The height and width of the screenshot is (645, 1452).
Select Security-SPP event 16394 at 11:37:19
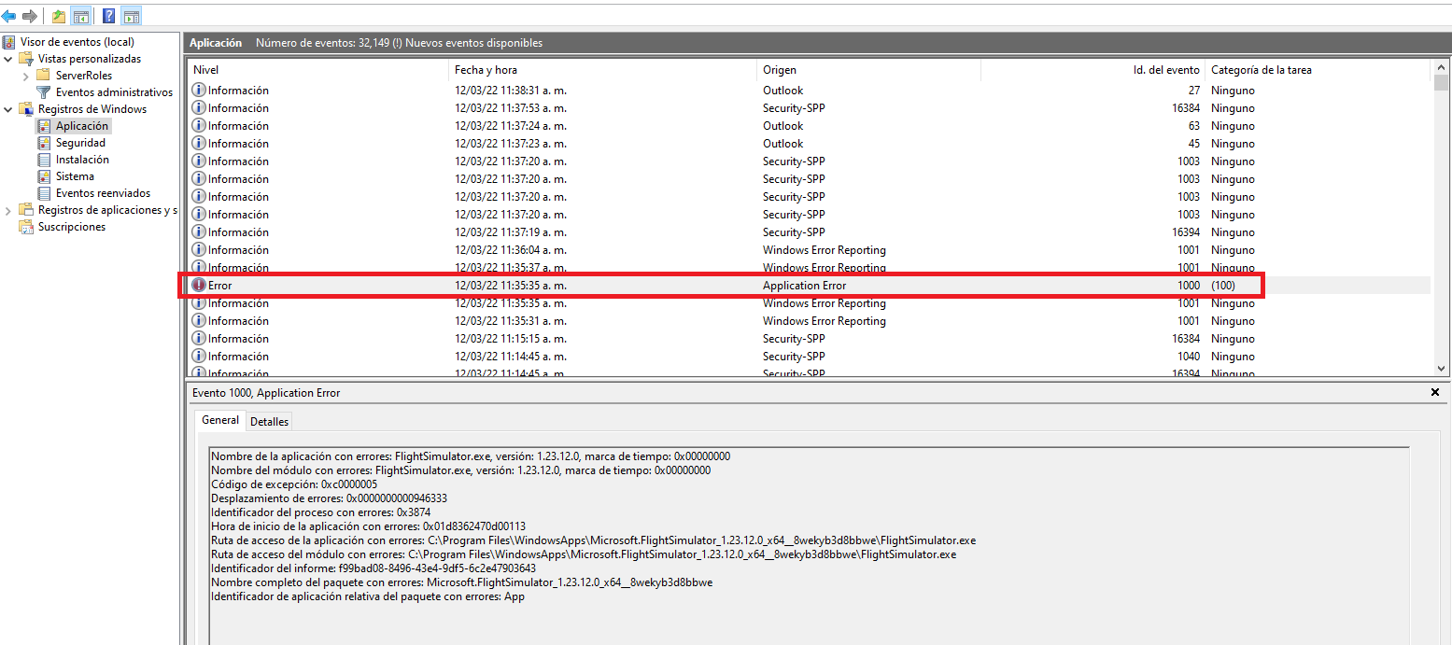pos(811,232)
